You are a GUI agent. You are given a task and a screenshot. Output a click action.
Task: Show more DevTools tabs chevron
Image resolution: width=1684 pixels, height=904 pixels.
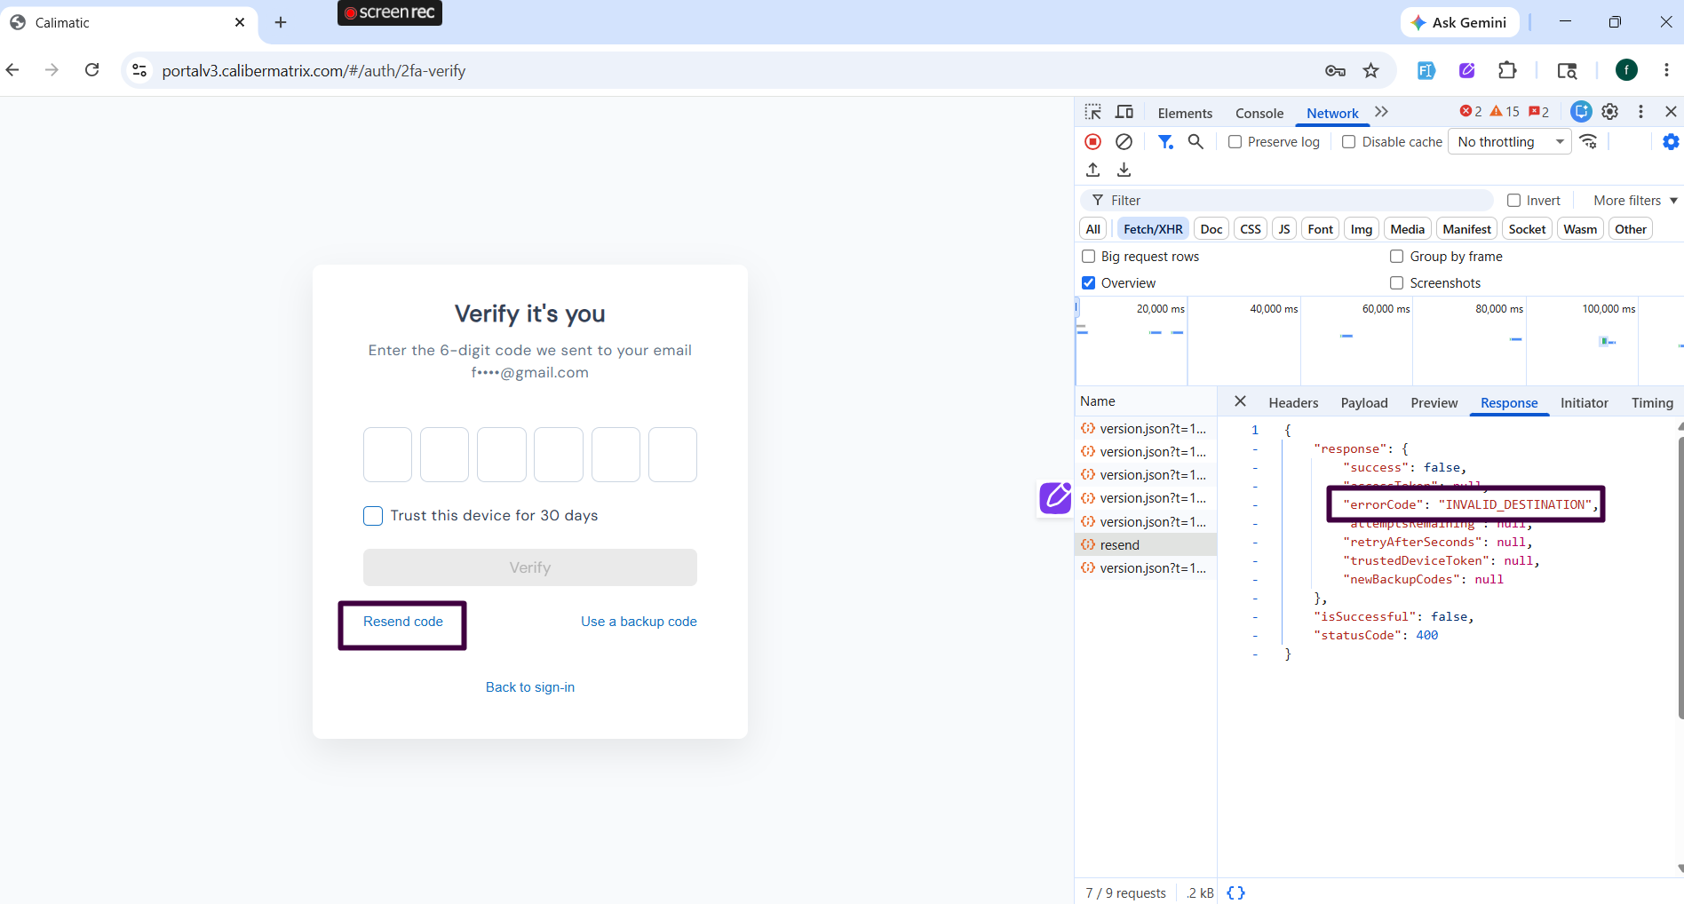[1381, 112]
